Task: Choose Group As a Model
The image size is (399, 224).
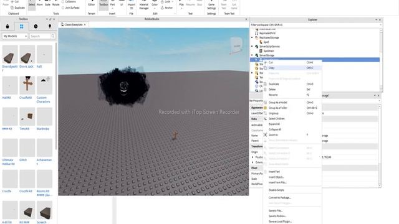Action: [x=292, y=103]
